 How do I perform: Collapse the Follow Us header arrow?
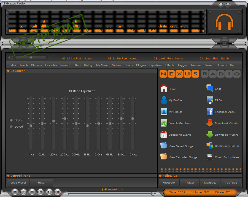(160, 176)
